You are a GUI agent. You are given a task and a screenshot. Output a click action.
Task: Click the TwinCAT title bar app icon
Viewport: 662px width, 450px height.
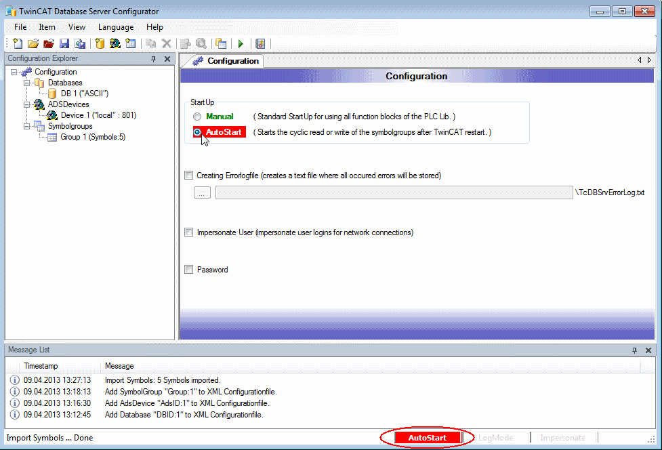(x=11, y=11)
